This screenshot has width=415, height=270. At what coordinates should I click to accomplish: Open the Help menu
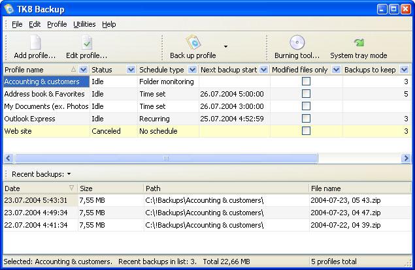pyautogui.click(x=109, y=24)
